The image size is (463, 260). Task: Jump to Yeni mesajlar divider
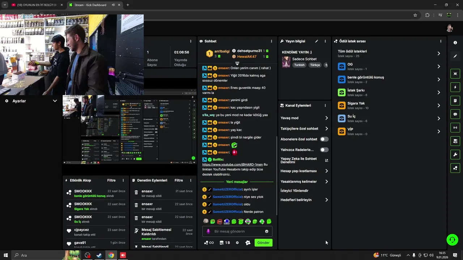237,182
